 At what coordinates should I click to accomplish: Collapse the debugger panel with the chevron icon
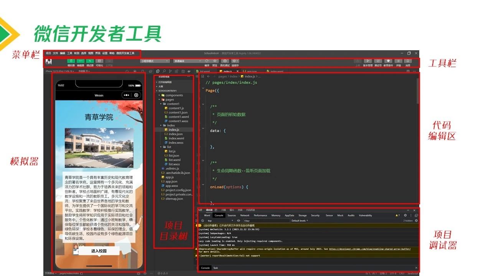[408, 210]
